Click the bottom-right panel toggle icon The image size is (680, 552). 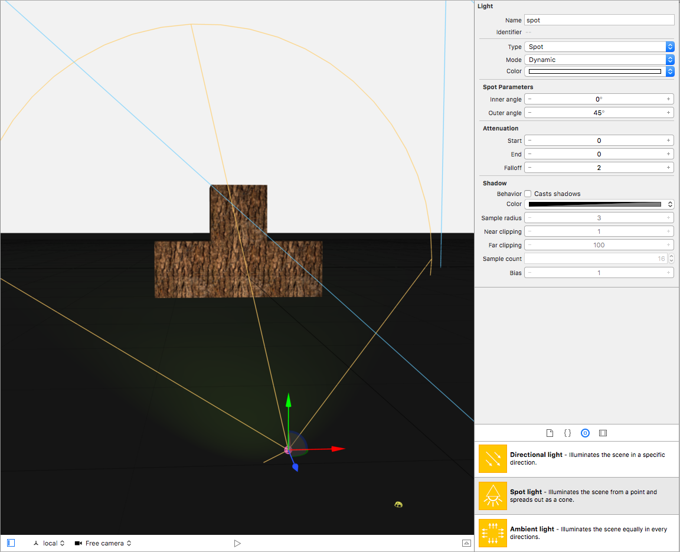click(x=466, y=543)
